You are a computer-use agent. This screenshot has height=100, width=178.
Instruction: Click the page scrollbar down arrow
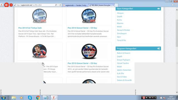click(177, 92)
